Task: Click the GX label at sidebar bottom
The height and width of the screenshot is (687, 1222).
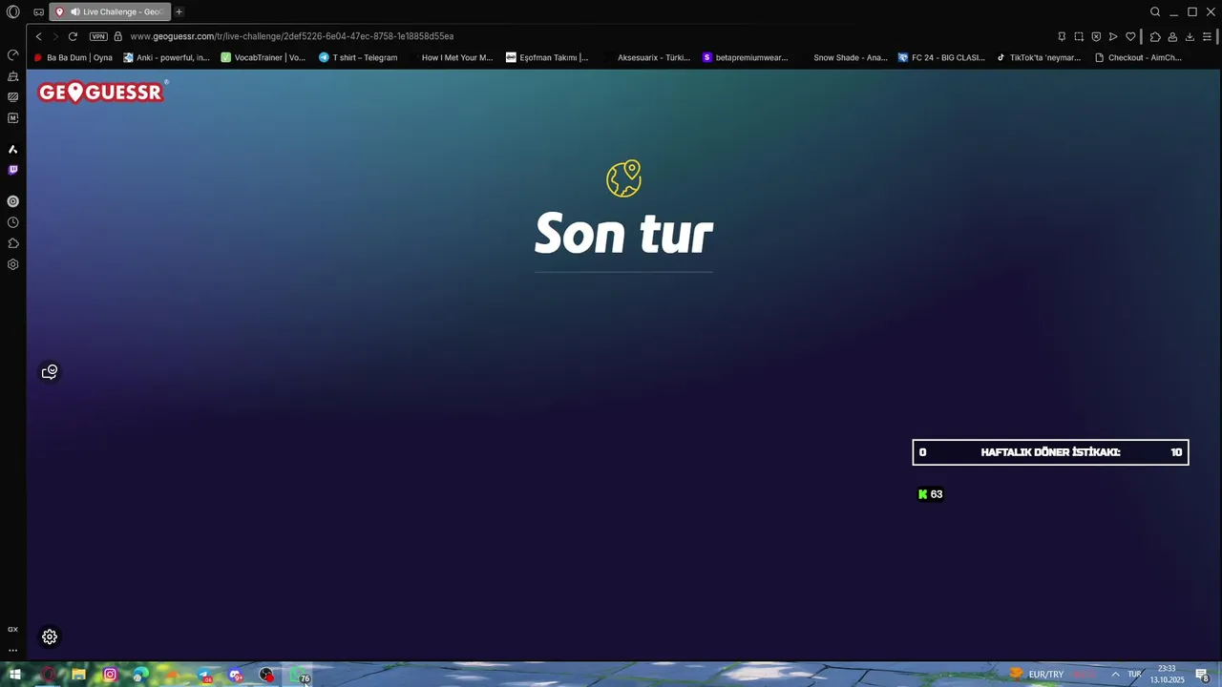Action: pyautogui.click(x=12, y=629)
